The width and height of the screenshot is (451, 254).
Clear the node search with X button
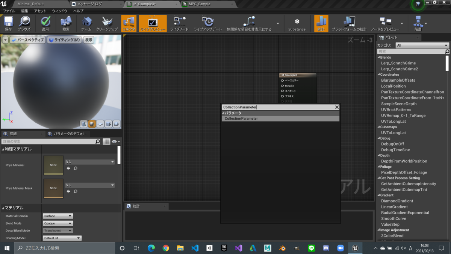point(337,107)
